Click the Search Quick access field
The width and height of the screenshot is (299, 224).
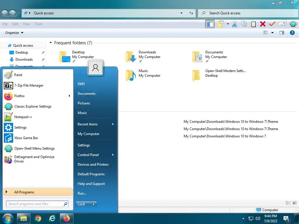pyautogui.click(x=248, y=13)
